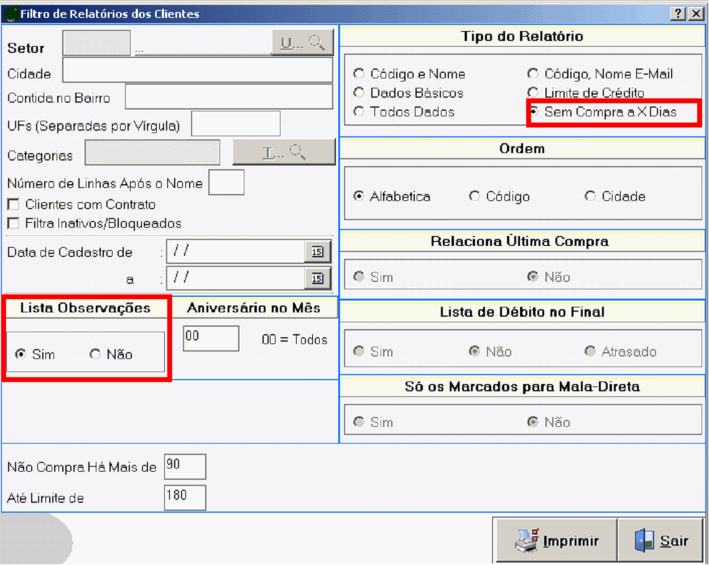The image size is (709, 565).
Task: Click the help question mark button
Action: (679, 14)
